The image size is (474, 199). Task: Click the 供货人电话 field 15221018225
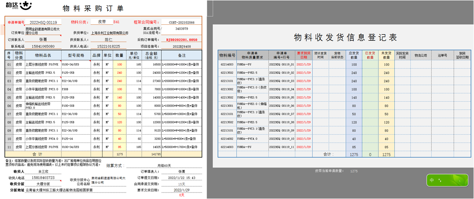(x=109, y=46)
